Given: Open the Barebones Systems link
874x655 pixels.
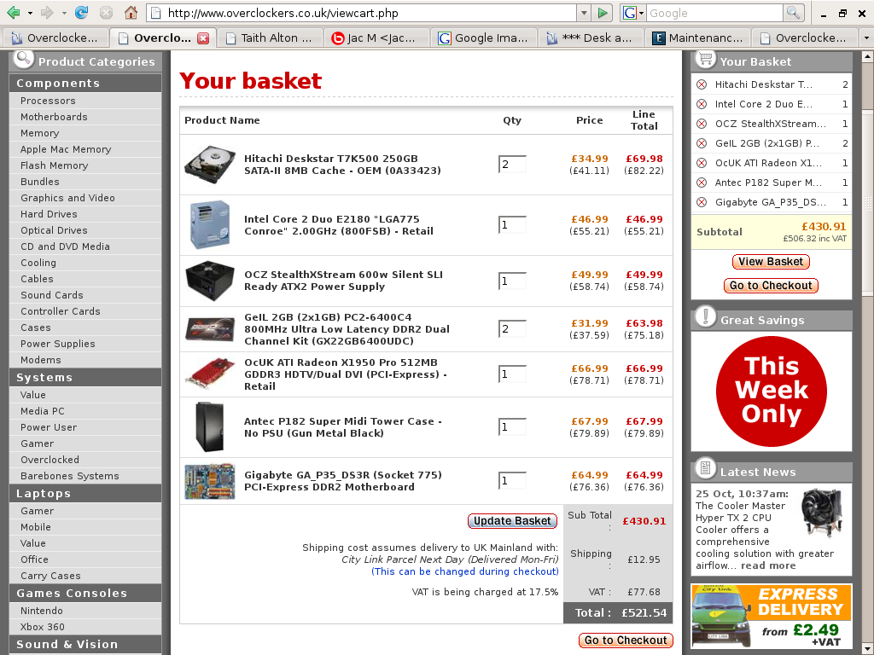Looking at the screenshot, I should (70, 476).
